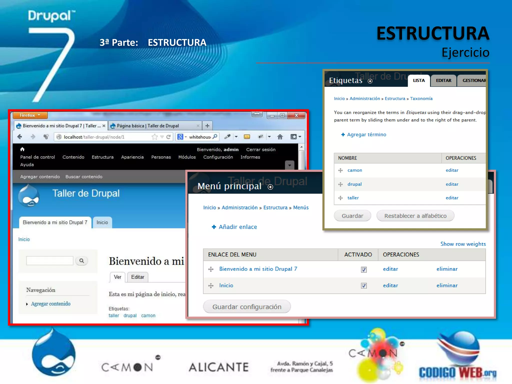Collapse the admin shortcut bar toggle arrow
Screen dimensions: 512x384
click(x=289, y=165)
